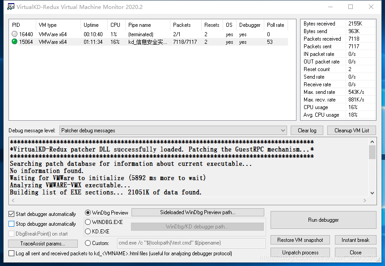Sort VM list by PID column header

(22, 25)
